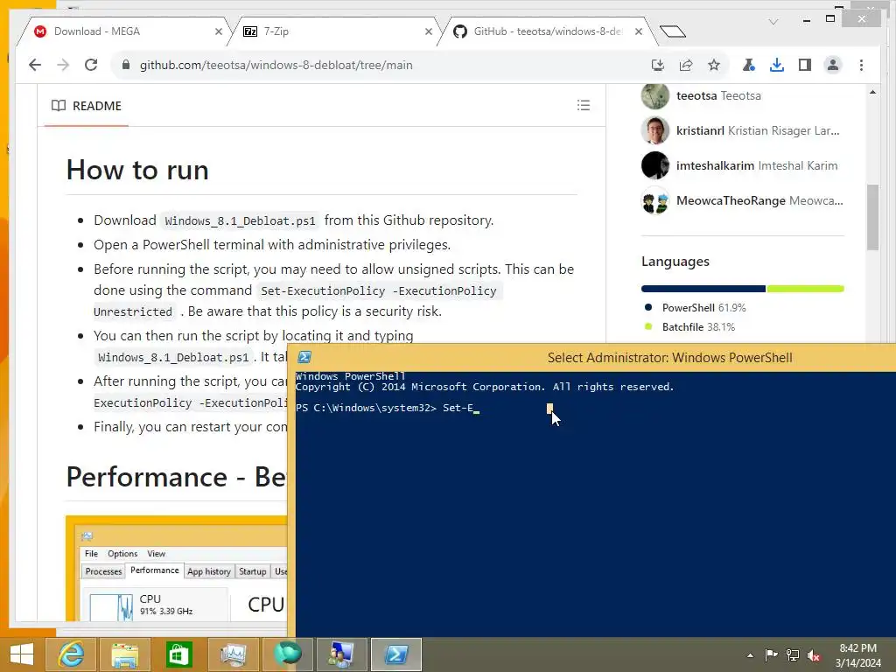
Task: Click the PowerShell command prompt line
Action: (388, 408)
